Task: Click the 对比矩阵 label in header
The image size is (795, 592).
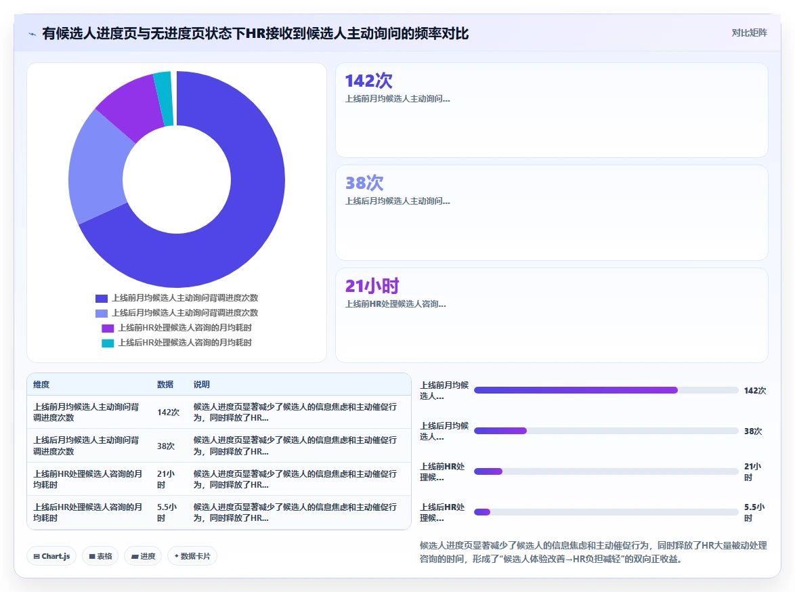Action: click(x=749, y=33)
